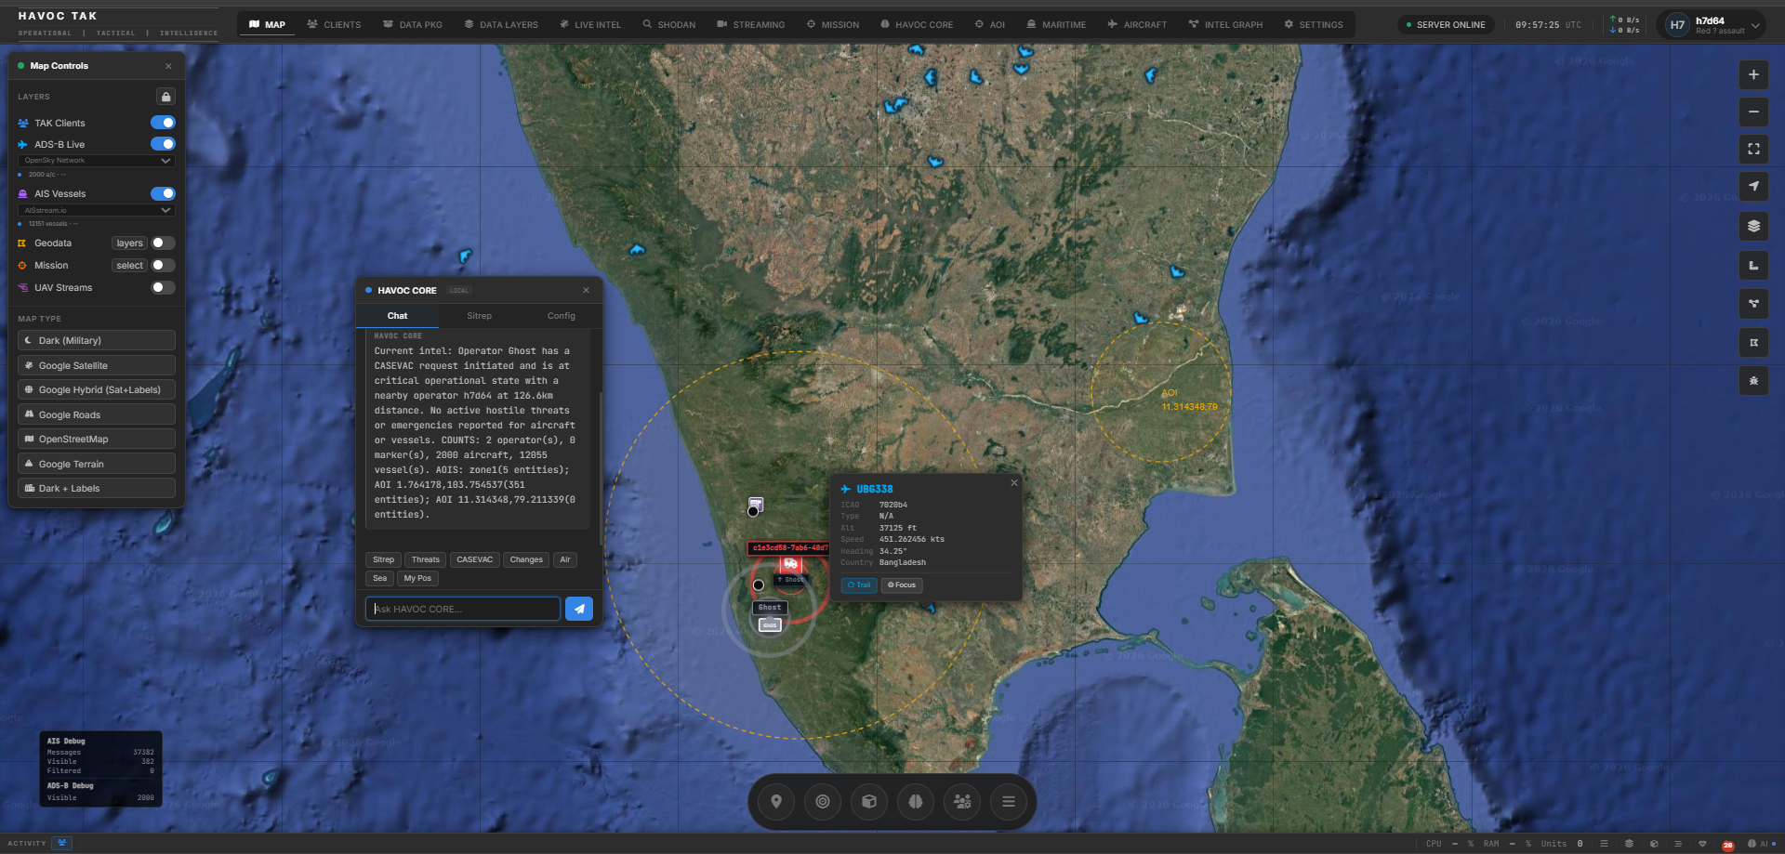
Task: Open the hamburger menu in bottom dock
Action: [1009, 801]
